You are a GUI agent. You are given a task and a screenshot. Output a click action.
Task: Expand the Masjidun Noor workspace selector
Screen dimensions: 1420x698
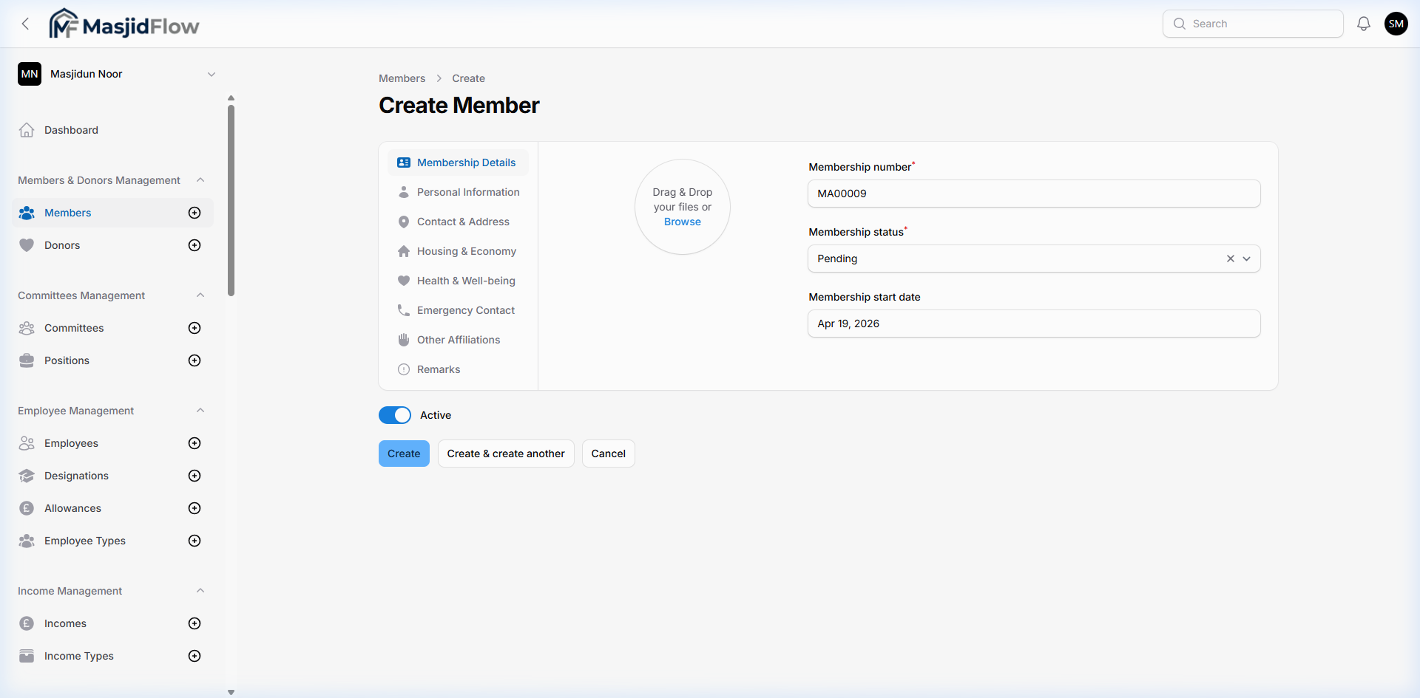[x=212, y=74]
